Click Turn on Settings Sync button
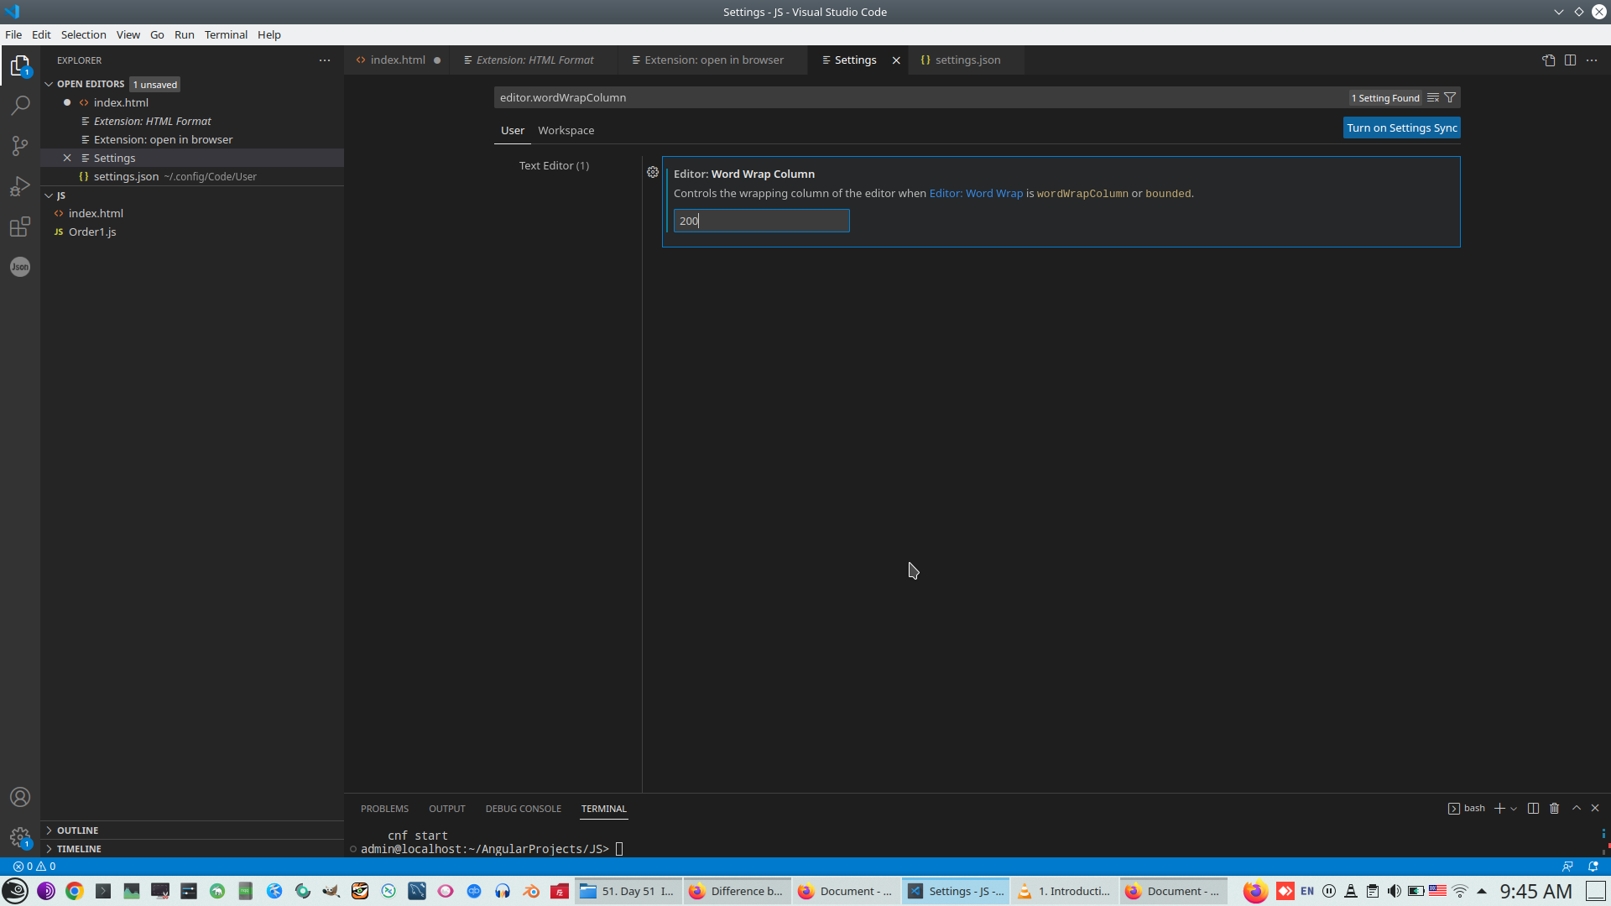The image size is (1611, 906). tap(1401, 128)
